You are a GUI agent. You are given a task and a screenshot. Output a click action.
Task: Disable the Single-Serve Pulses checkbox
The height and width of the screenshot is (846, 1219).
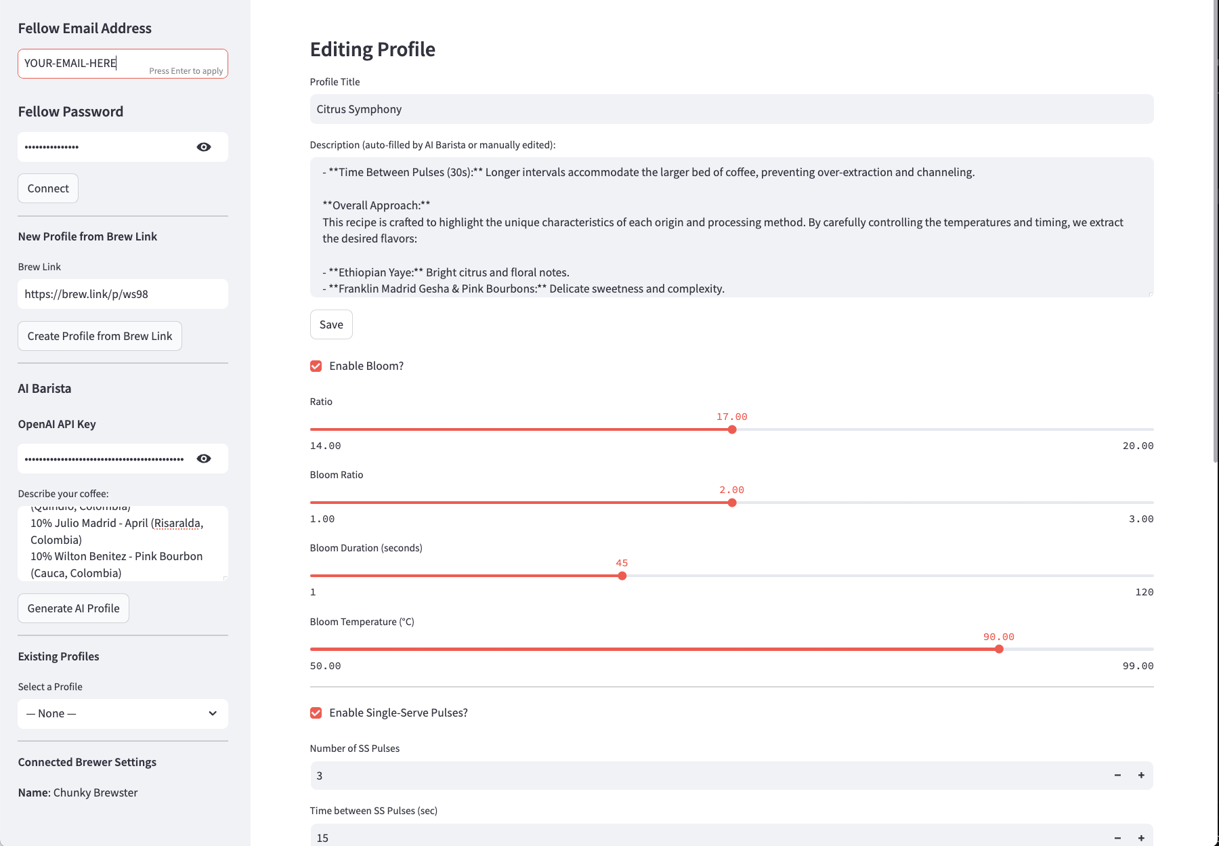[316, 713]
